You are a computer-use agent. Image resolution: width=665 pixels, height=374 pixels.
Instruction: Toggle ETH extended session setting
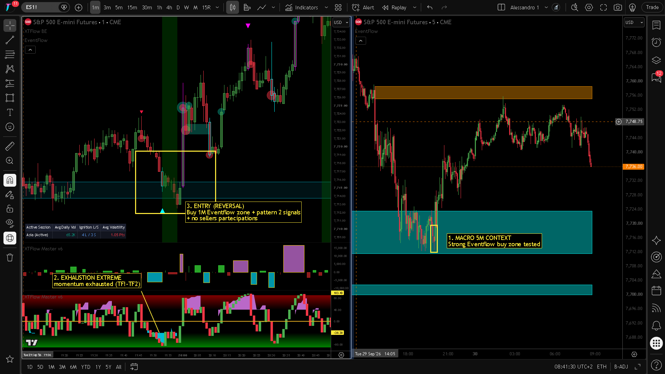602,367
